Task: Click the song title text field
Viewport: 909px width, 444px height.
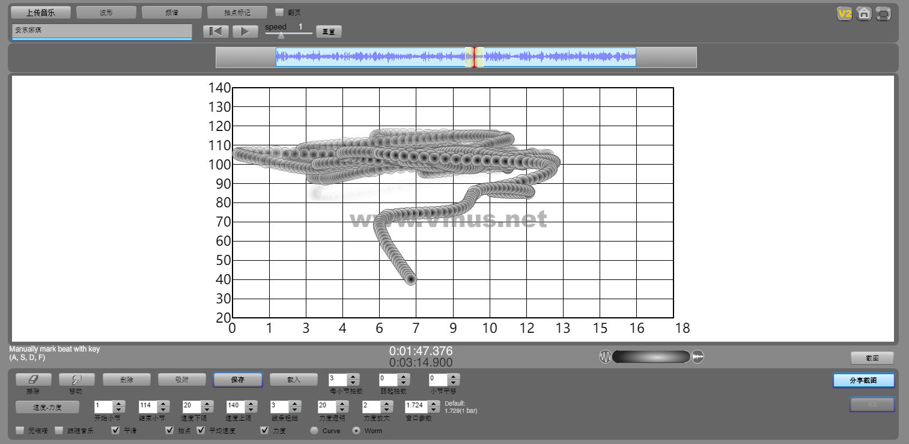Action: [x=102, y=31]
